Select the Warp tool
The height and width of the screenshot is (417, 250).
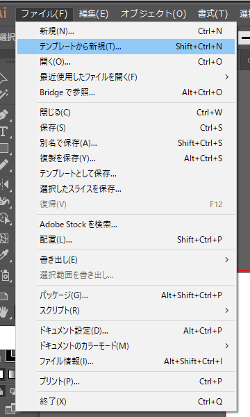pos(4,201)
